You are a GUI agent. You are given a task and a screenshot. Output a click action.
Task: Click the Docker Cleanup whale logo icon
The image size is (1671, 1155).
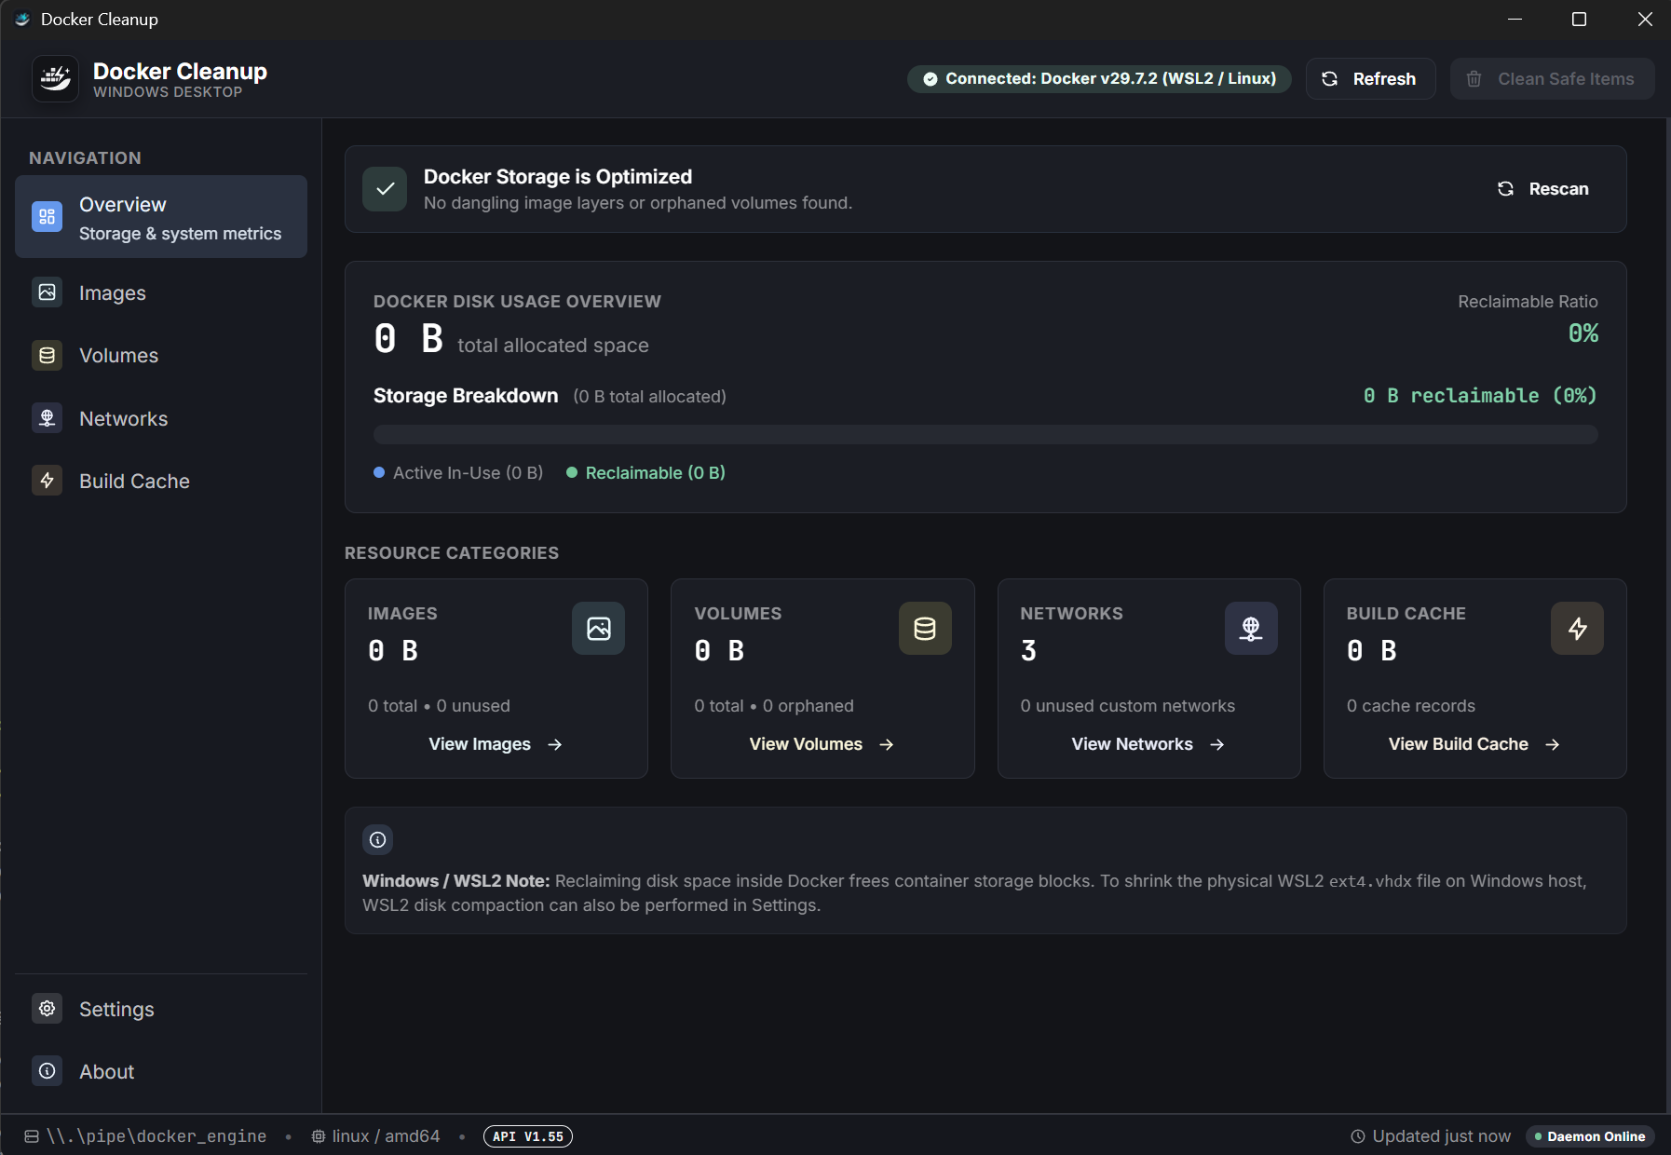55,78
